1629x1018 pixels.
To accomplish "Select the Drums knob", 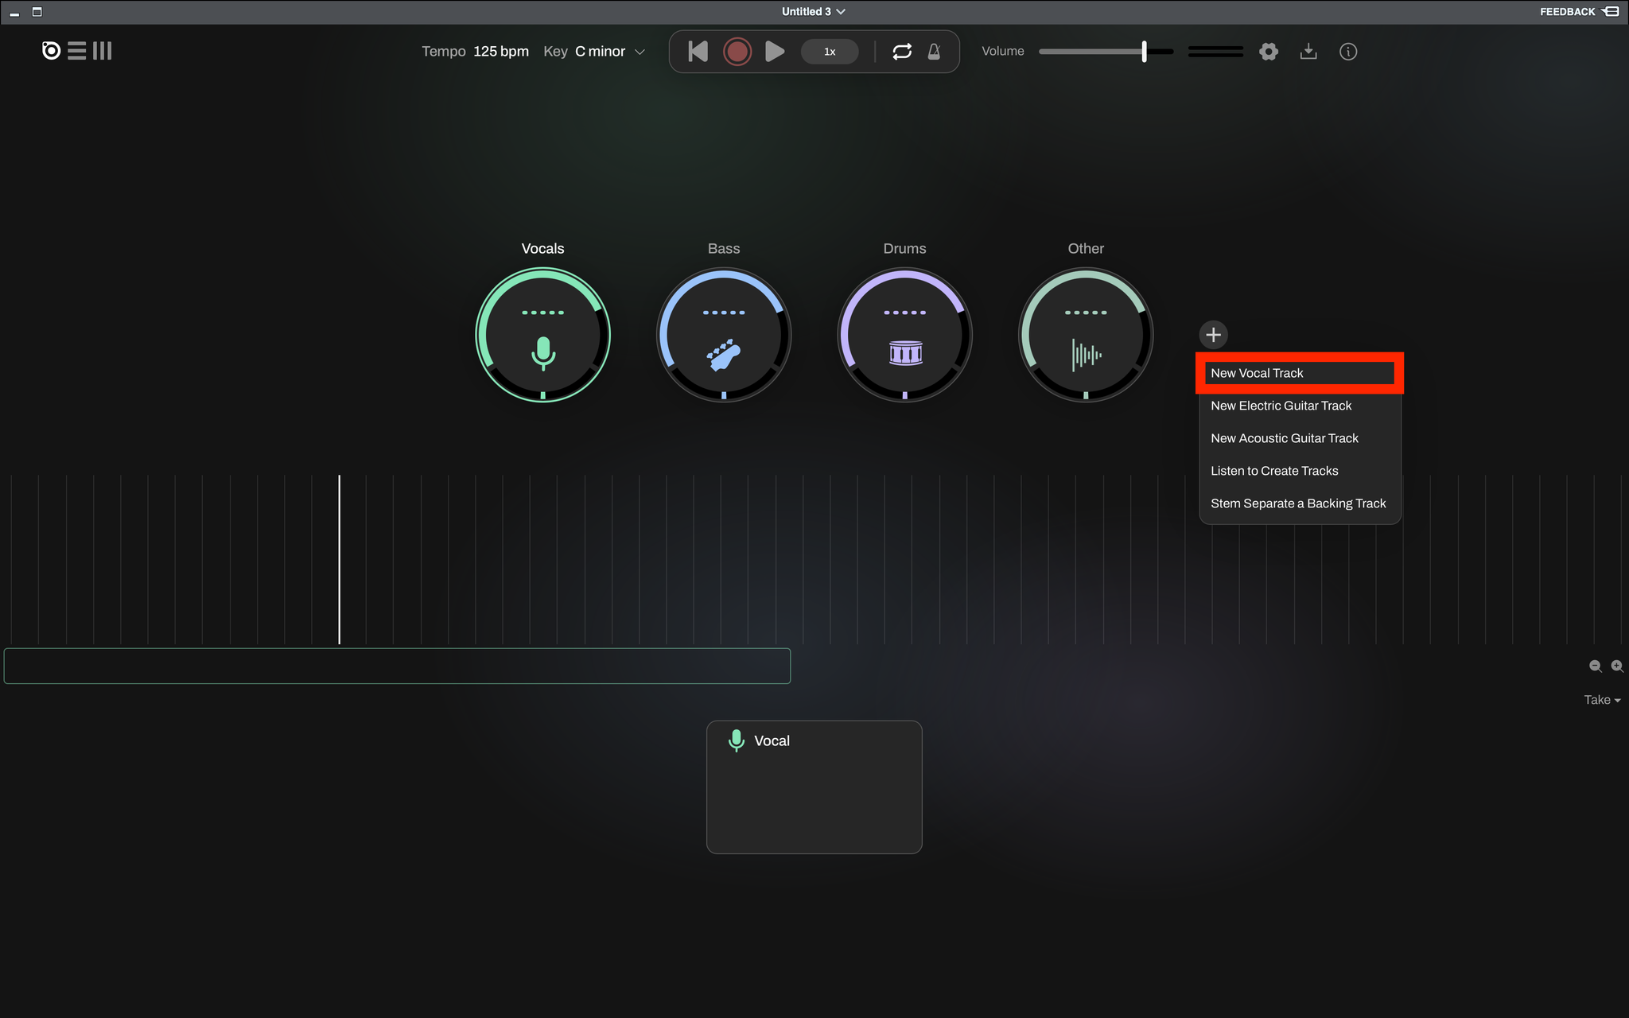I will 905,335.
